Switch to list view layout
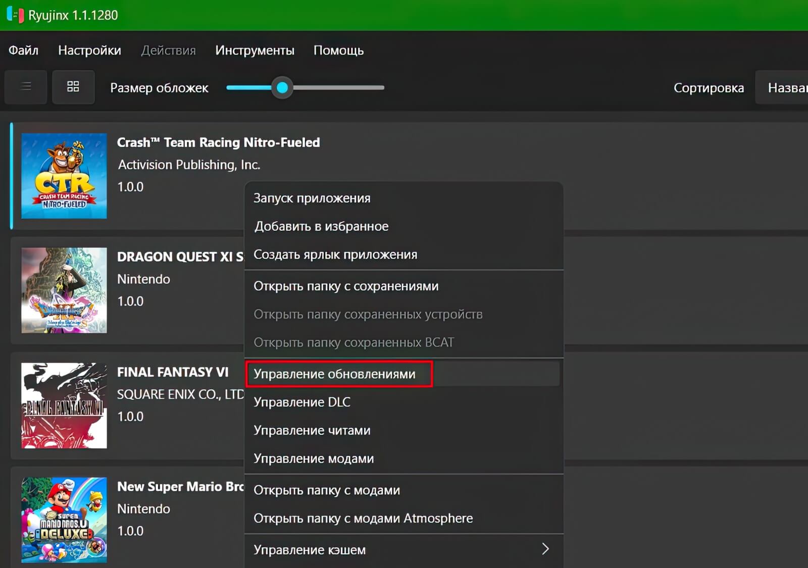The height and width of the screenshot is (568, 808). click(x=26, y=87)
